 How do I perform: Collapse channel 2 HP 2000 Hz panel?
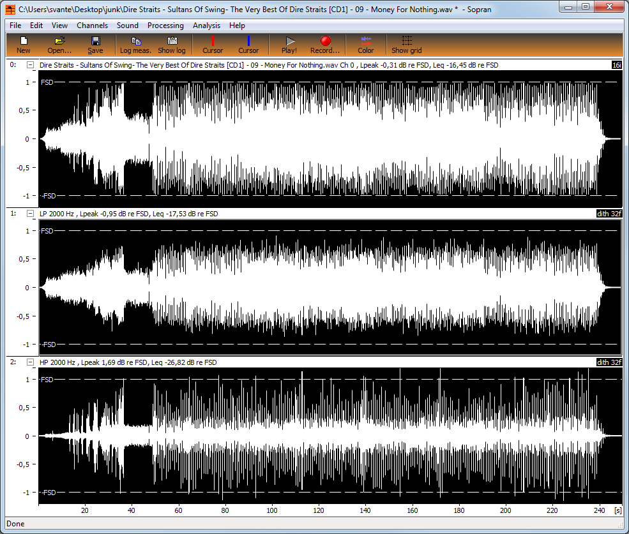click(x=30, y=362)
